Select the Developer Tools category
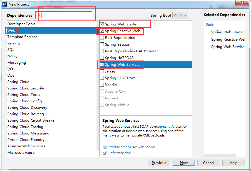The image size is (251, 171). (52, 24)
